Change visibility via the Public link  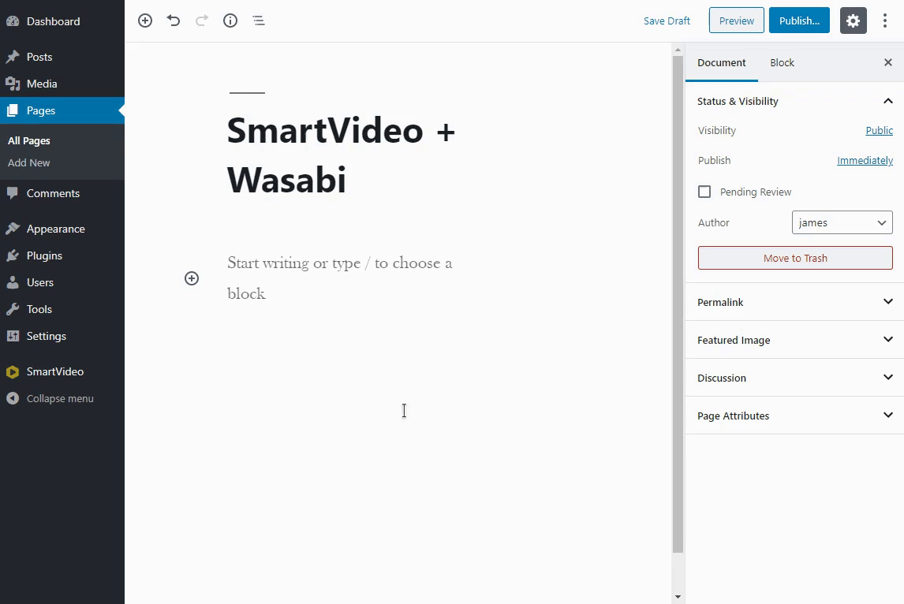pyautogui.click(x=880, y=130)
